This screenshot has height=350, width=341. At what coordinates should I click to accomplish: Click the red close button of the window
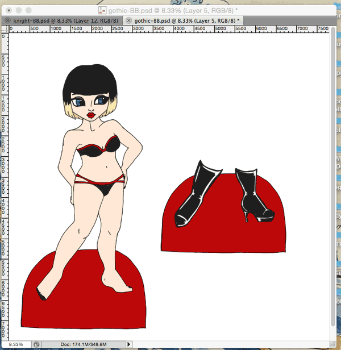pos(9,10)
